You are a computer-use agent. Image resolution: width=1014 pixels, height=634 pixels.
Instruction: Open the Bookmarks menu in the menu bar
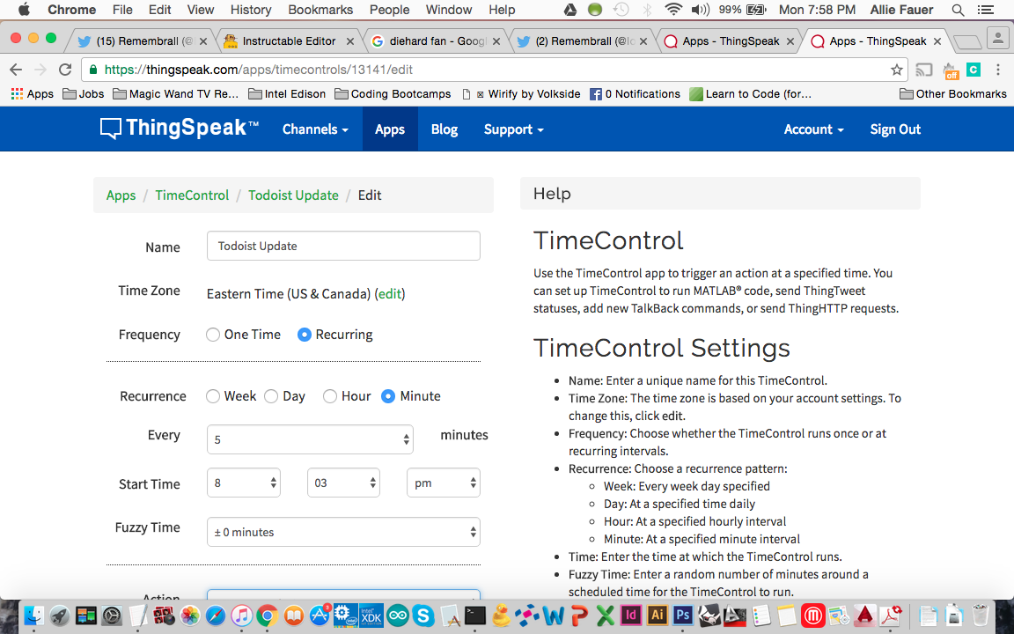(x=320, y=10)
